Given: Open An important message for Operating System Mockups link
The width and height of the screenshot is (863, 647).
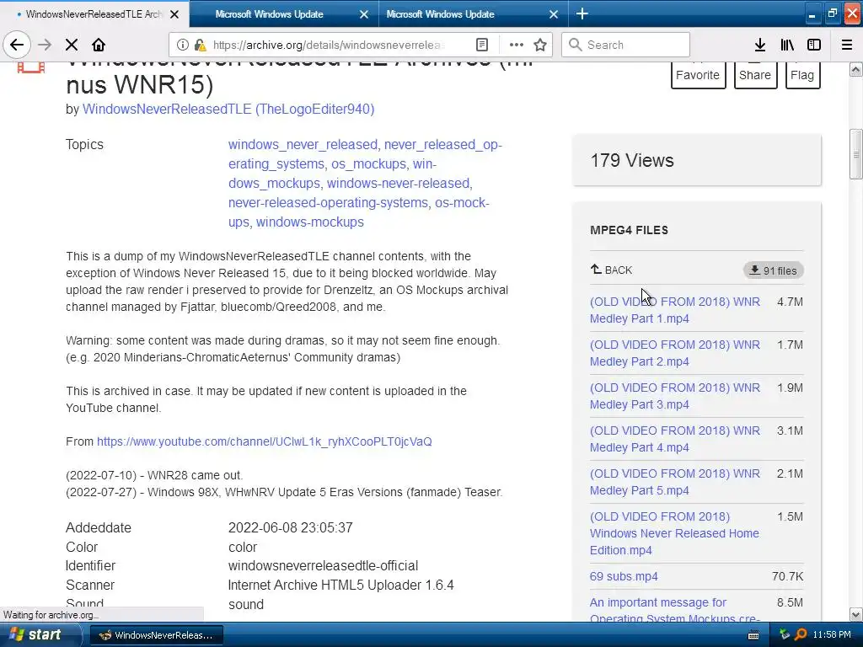Looking at the screenshot, I should 675,610.
